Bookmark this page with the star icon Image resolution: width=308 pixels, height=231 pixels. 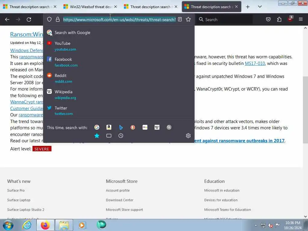[188, 19]
